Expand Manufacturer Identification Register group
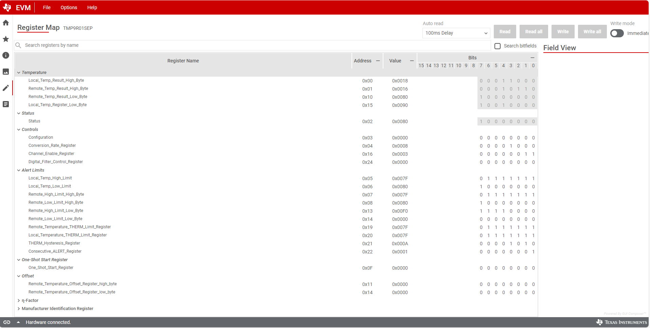 19,309
